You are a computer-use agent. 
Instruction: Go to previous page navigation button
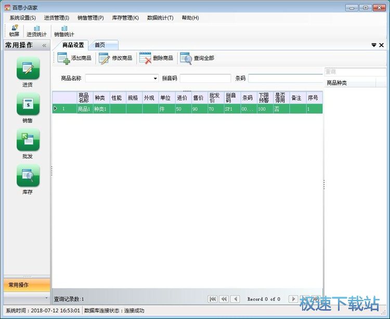224,299
